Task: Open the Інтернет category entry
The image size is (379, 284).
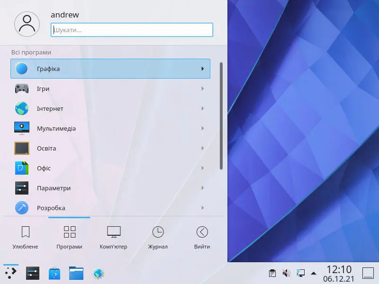Action: pos(110,108)
